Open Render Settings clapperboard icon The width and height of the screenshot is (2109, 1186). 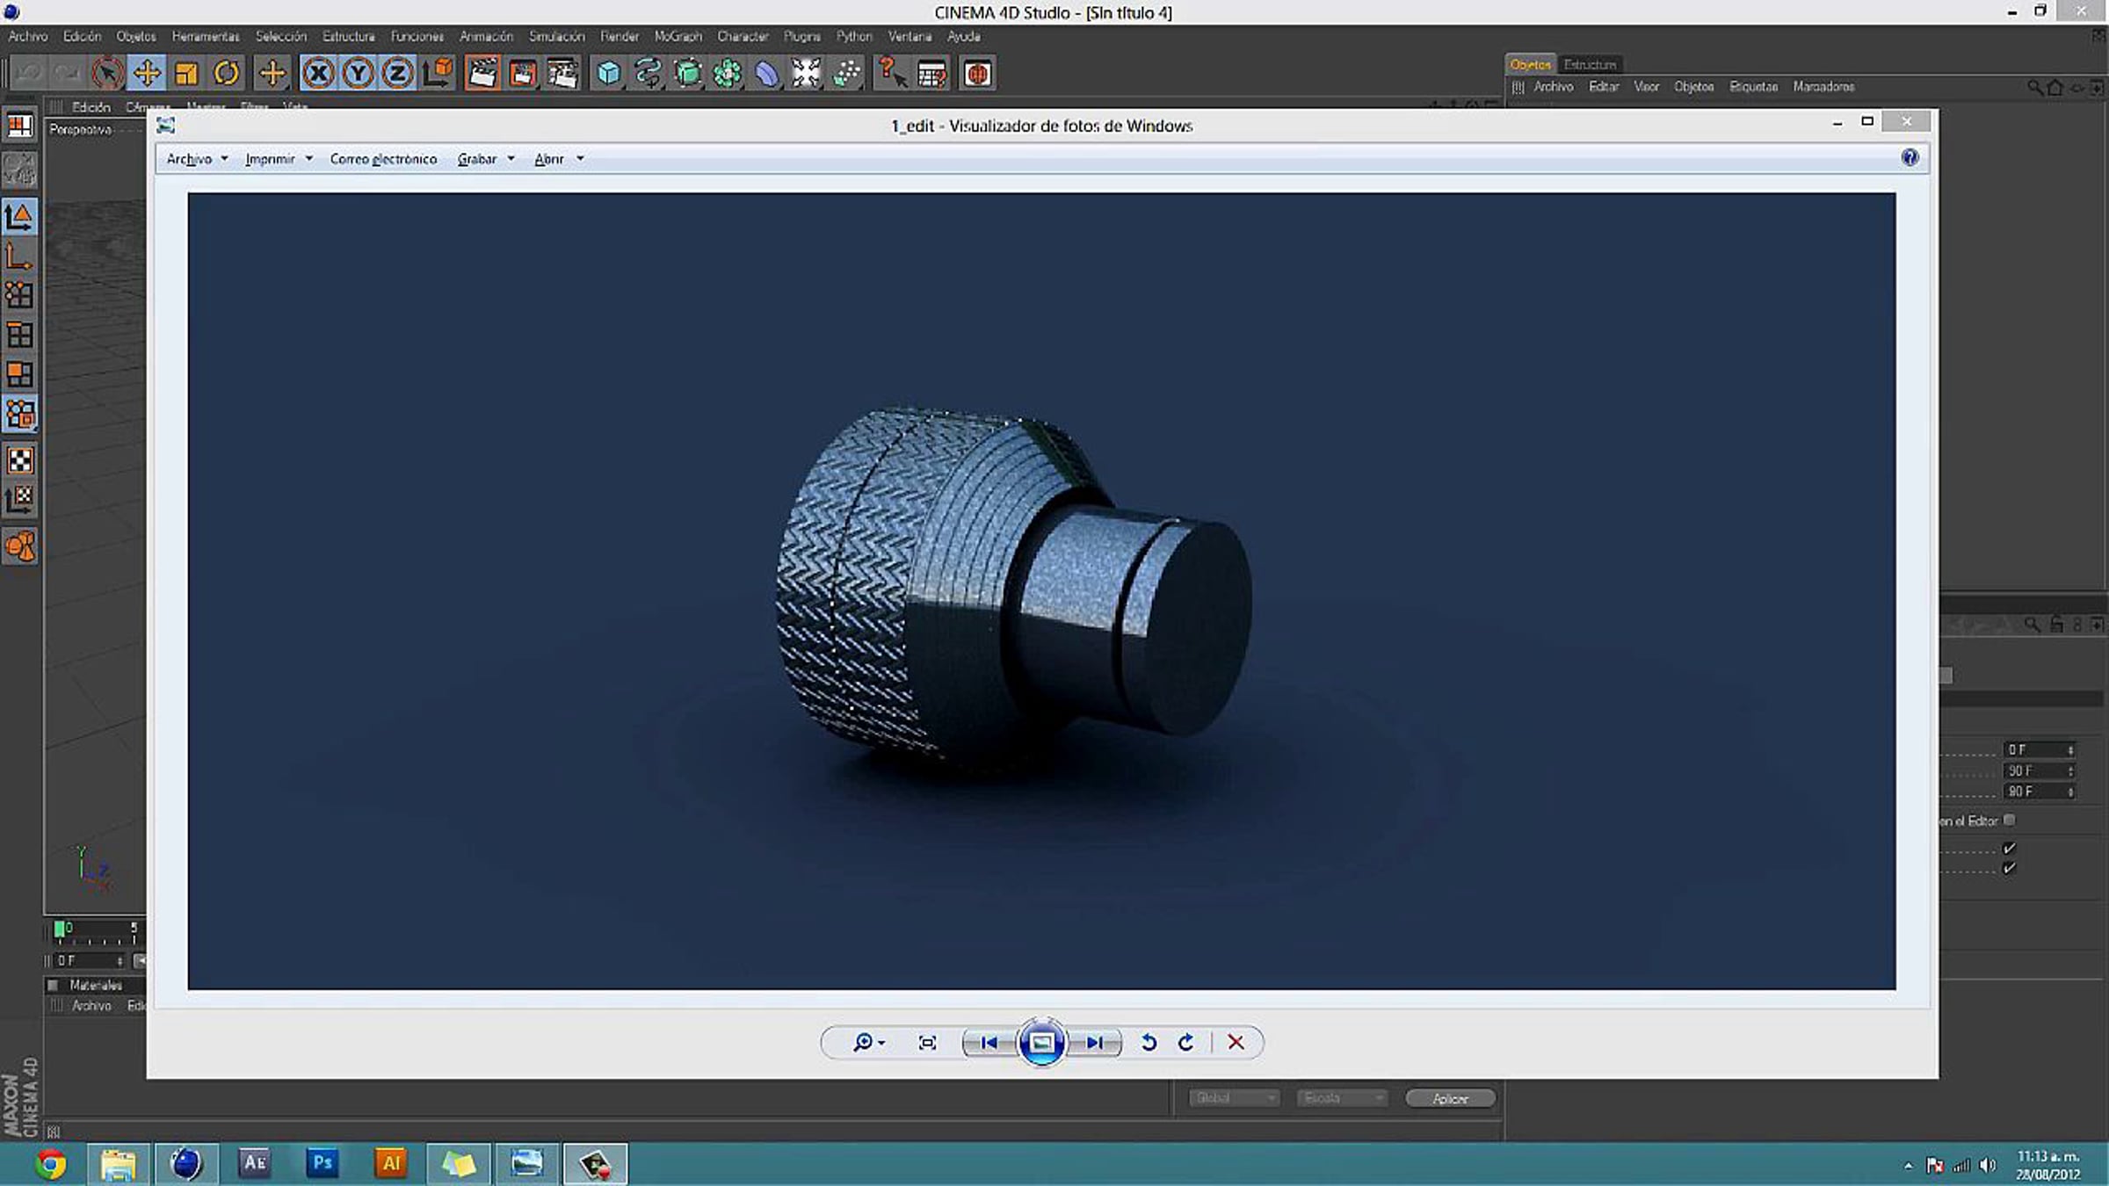562,73
